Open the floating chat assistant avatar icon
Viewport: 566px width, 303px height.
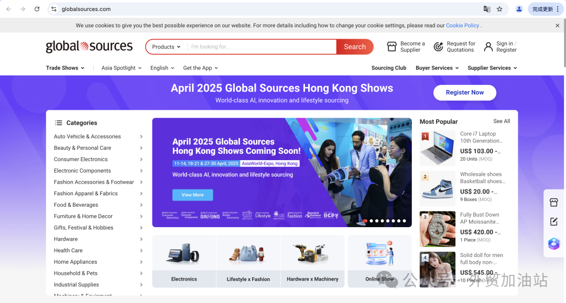click(554, 244)
